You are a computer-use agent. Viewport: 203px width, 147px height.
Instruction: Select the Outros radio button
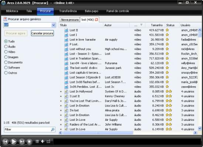(6, 73)
